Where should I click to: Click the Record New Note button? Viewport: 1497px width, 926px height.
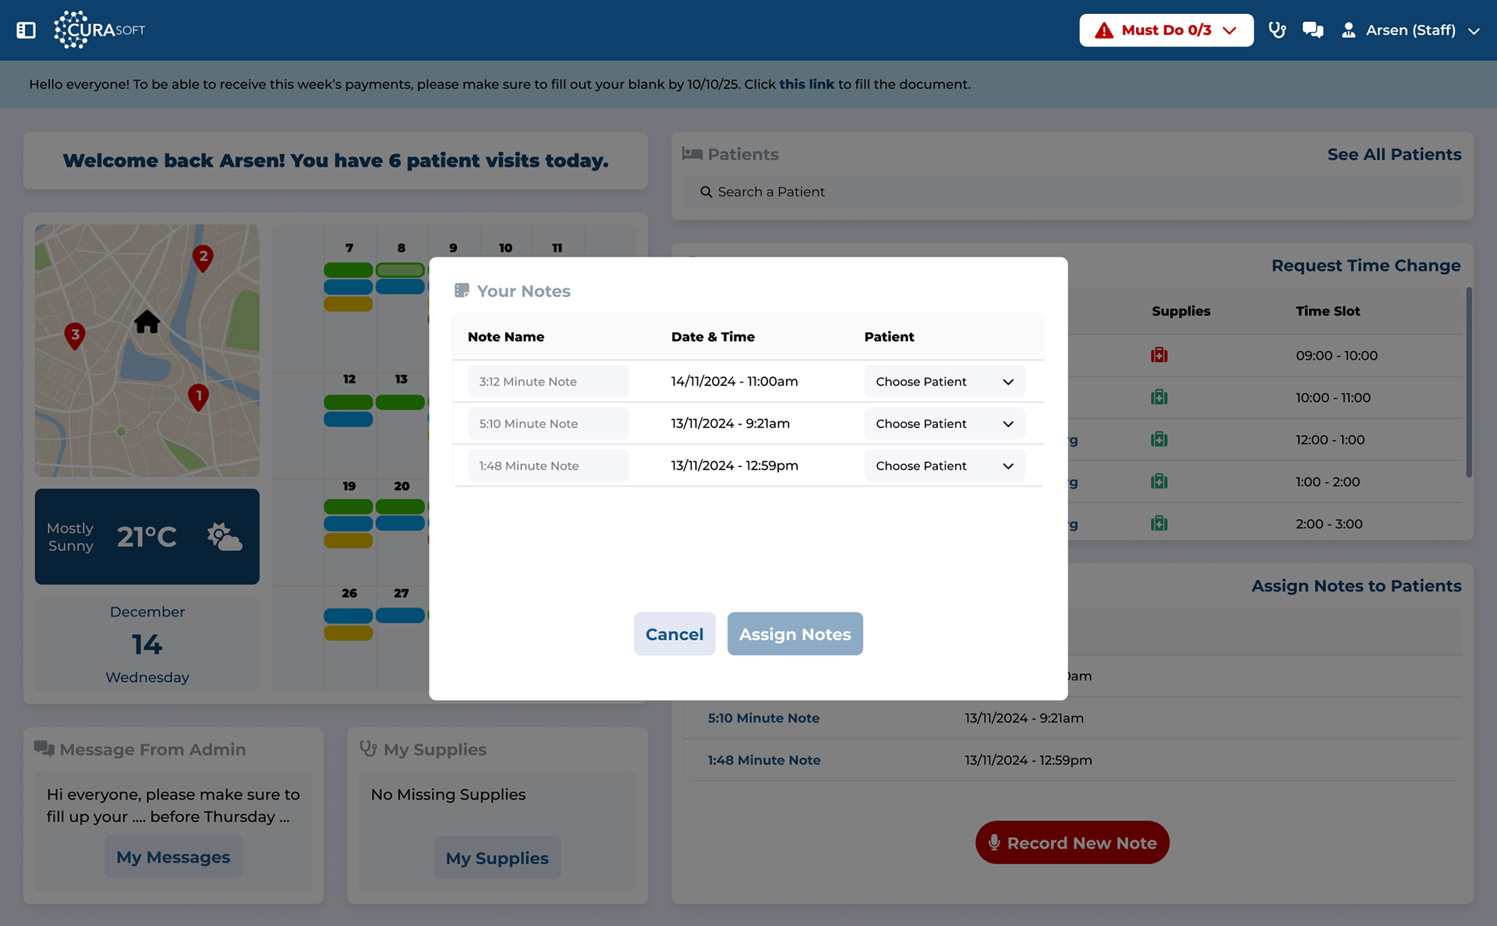(x=1071, y=843)
